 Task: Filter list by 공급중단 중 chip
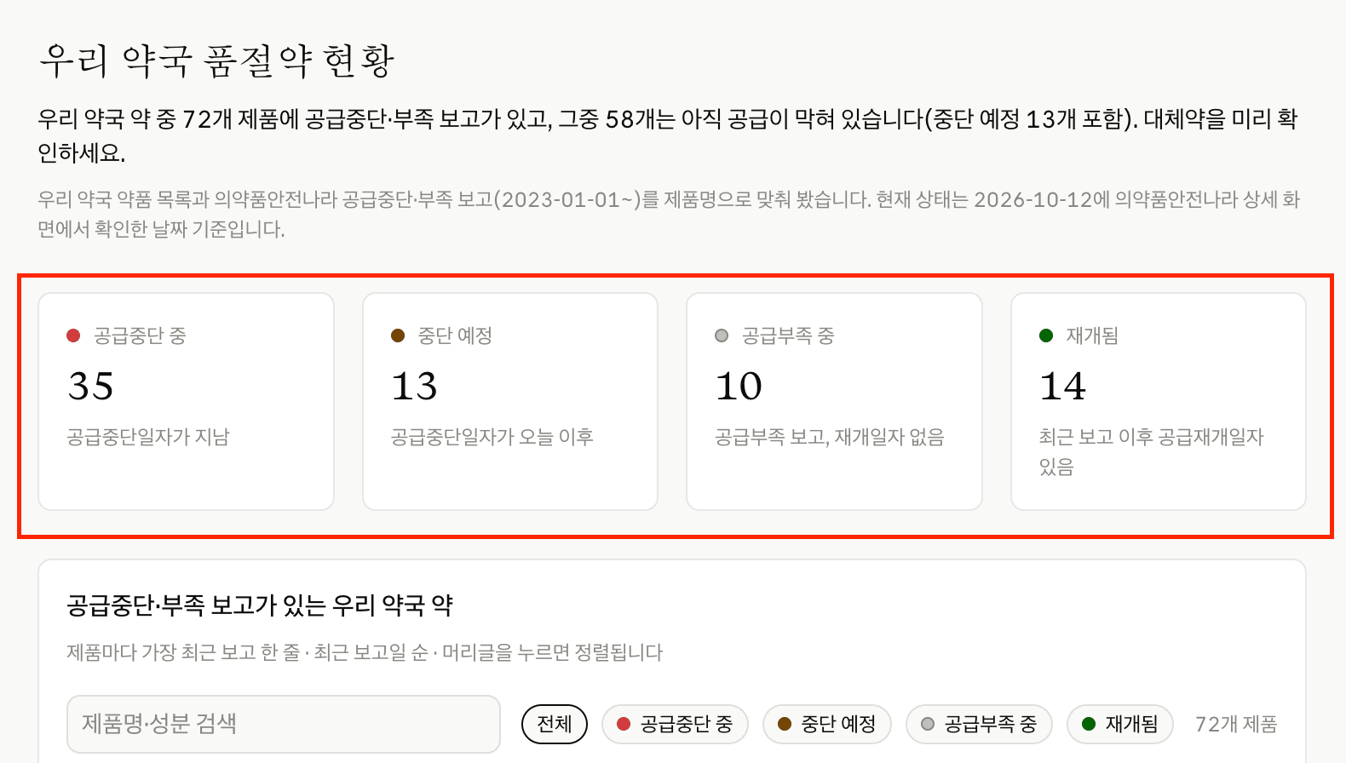675,724
